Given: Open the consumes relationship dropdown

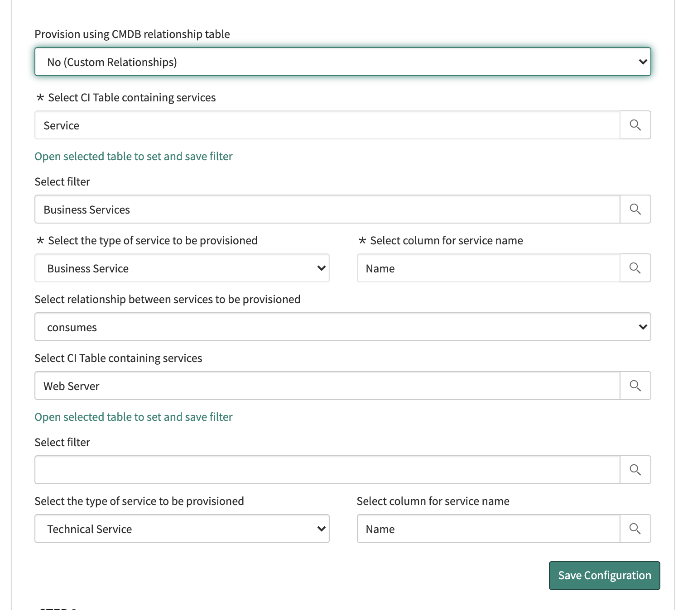Looking at the screenshot, I should (343, 327).
